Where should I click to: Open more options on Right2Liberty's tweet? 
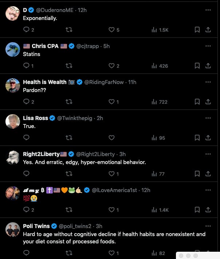[208, 154]
